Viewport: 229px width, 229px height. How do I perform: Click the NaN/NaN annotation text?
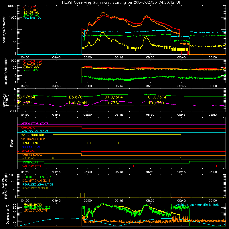tap(78, 103)
